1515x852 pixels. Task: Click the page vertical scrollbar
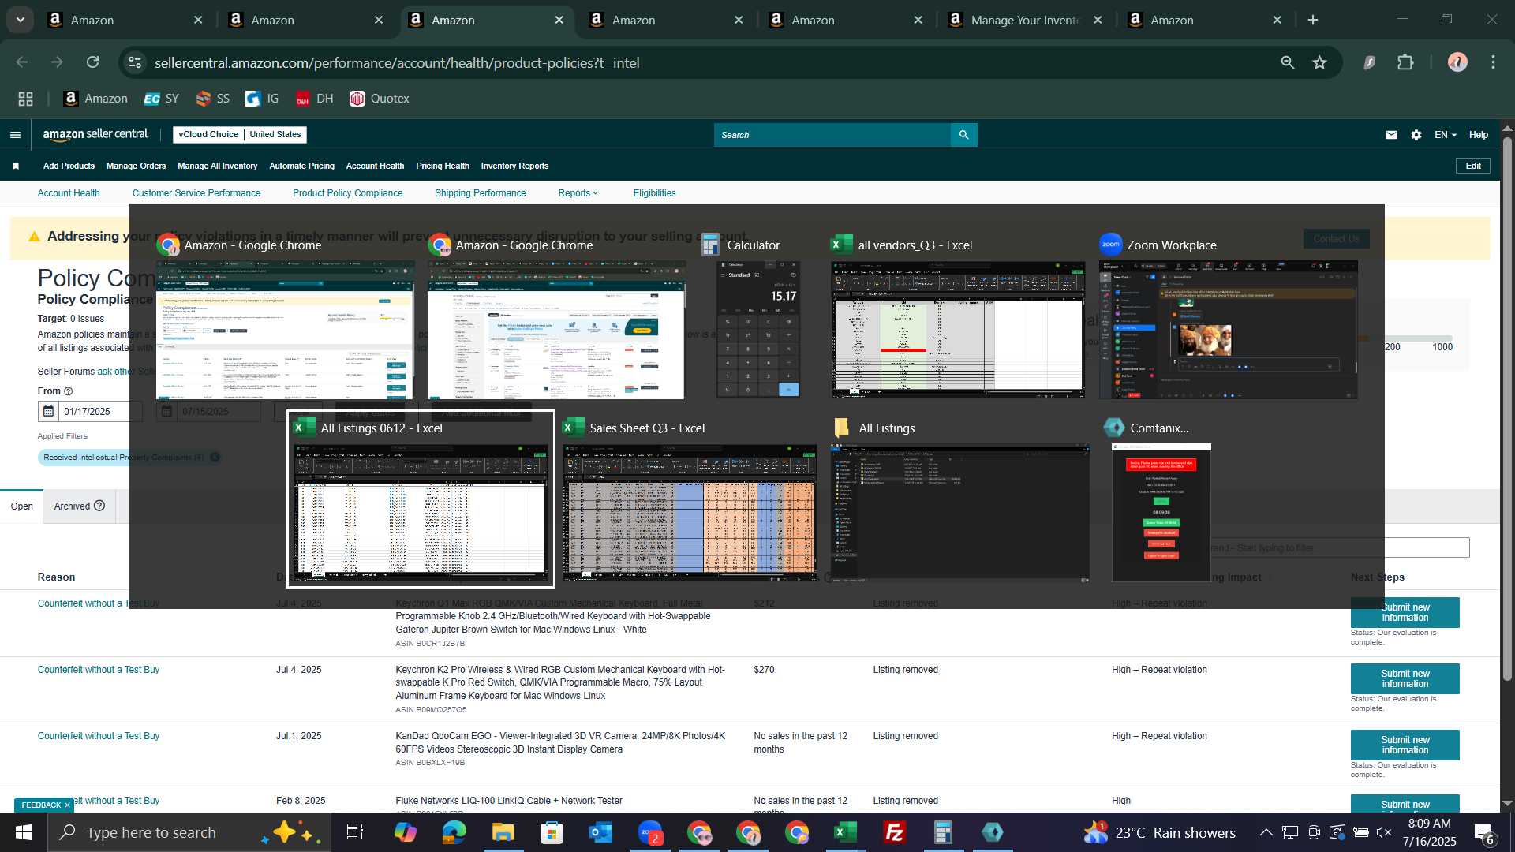[1507, 410]
